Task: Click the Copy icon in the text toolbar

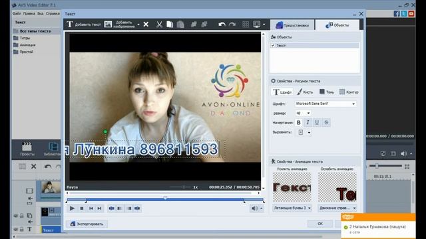Action: pos(170,25)
